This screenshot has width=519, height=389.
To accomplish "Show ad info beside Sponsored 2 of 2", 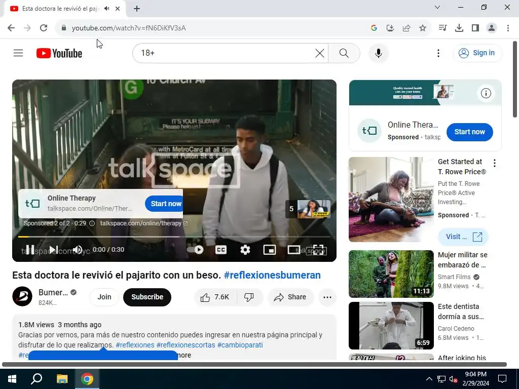I will tap(92, 223).
